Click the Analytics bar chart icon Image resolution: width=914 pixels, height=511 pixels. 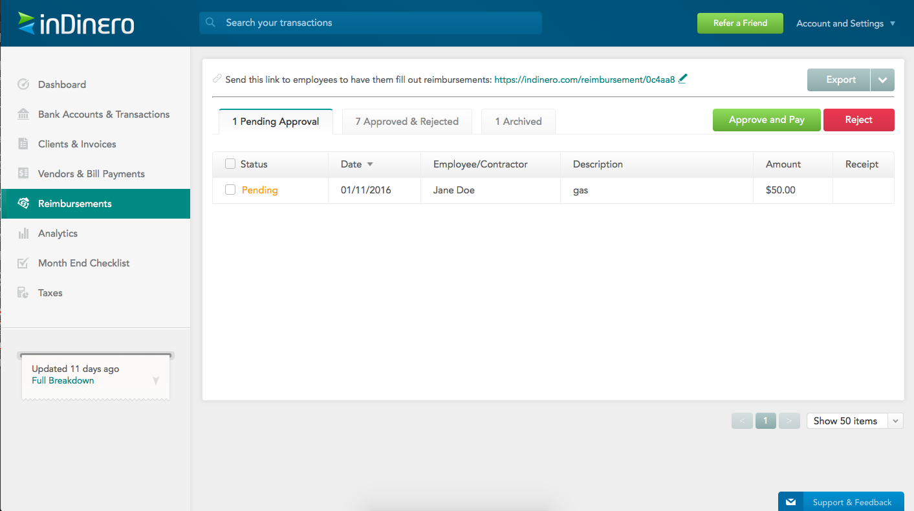23,234
